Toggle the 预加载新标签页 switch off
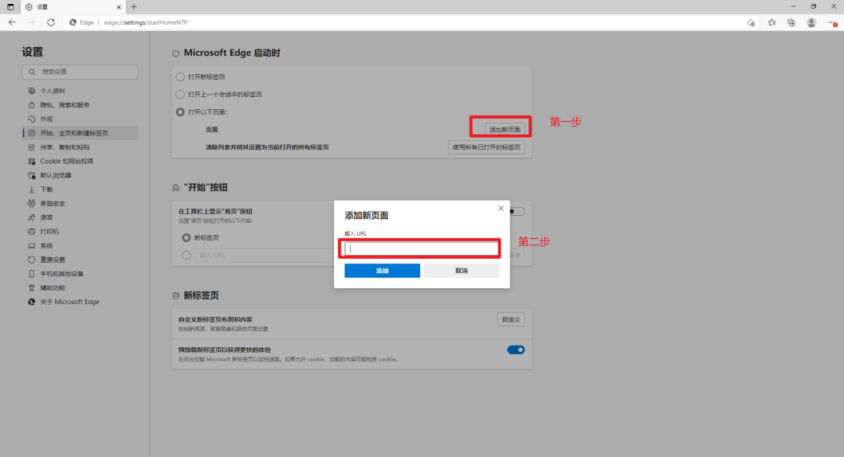Viewport: 844px width, 457px height. [x=516, y=350]
